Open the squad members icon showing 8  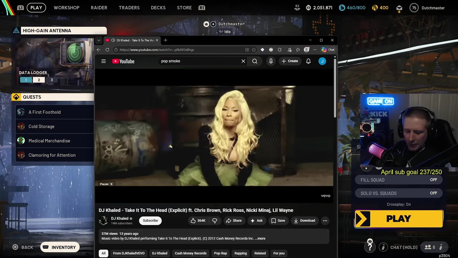click(429, 247)
